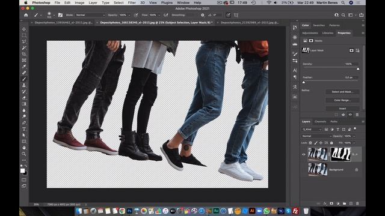Image resolution: width=385 pixels, height=216 pixels.
Task: Toggle lock transparent pixels
Action: 310,143
